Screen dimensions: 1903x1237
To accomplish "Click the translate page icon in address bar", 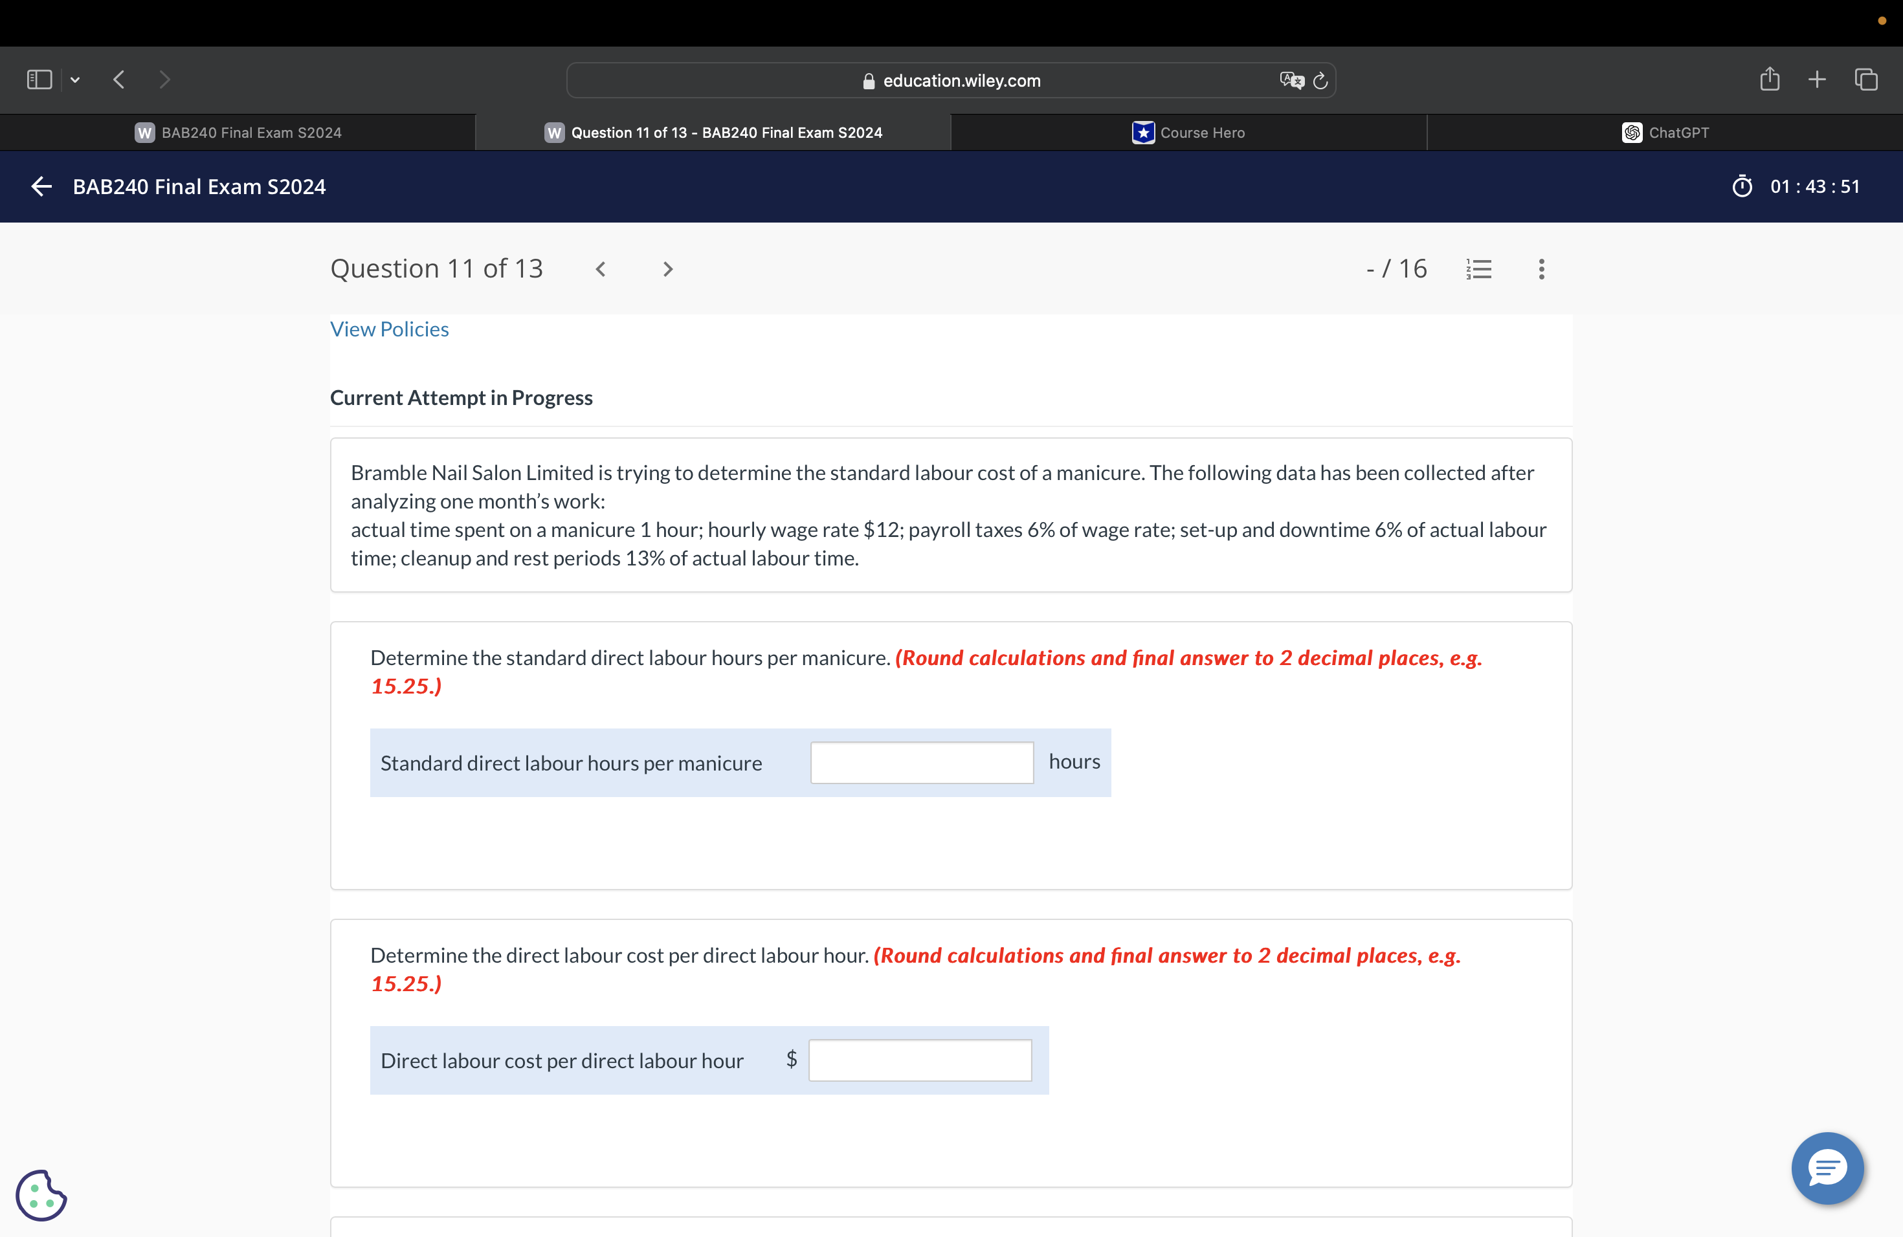I will pyautogui.click(x=1291, y=80).
